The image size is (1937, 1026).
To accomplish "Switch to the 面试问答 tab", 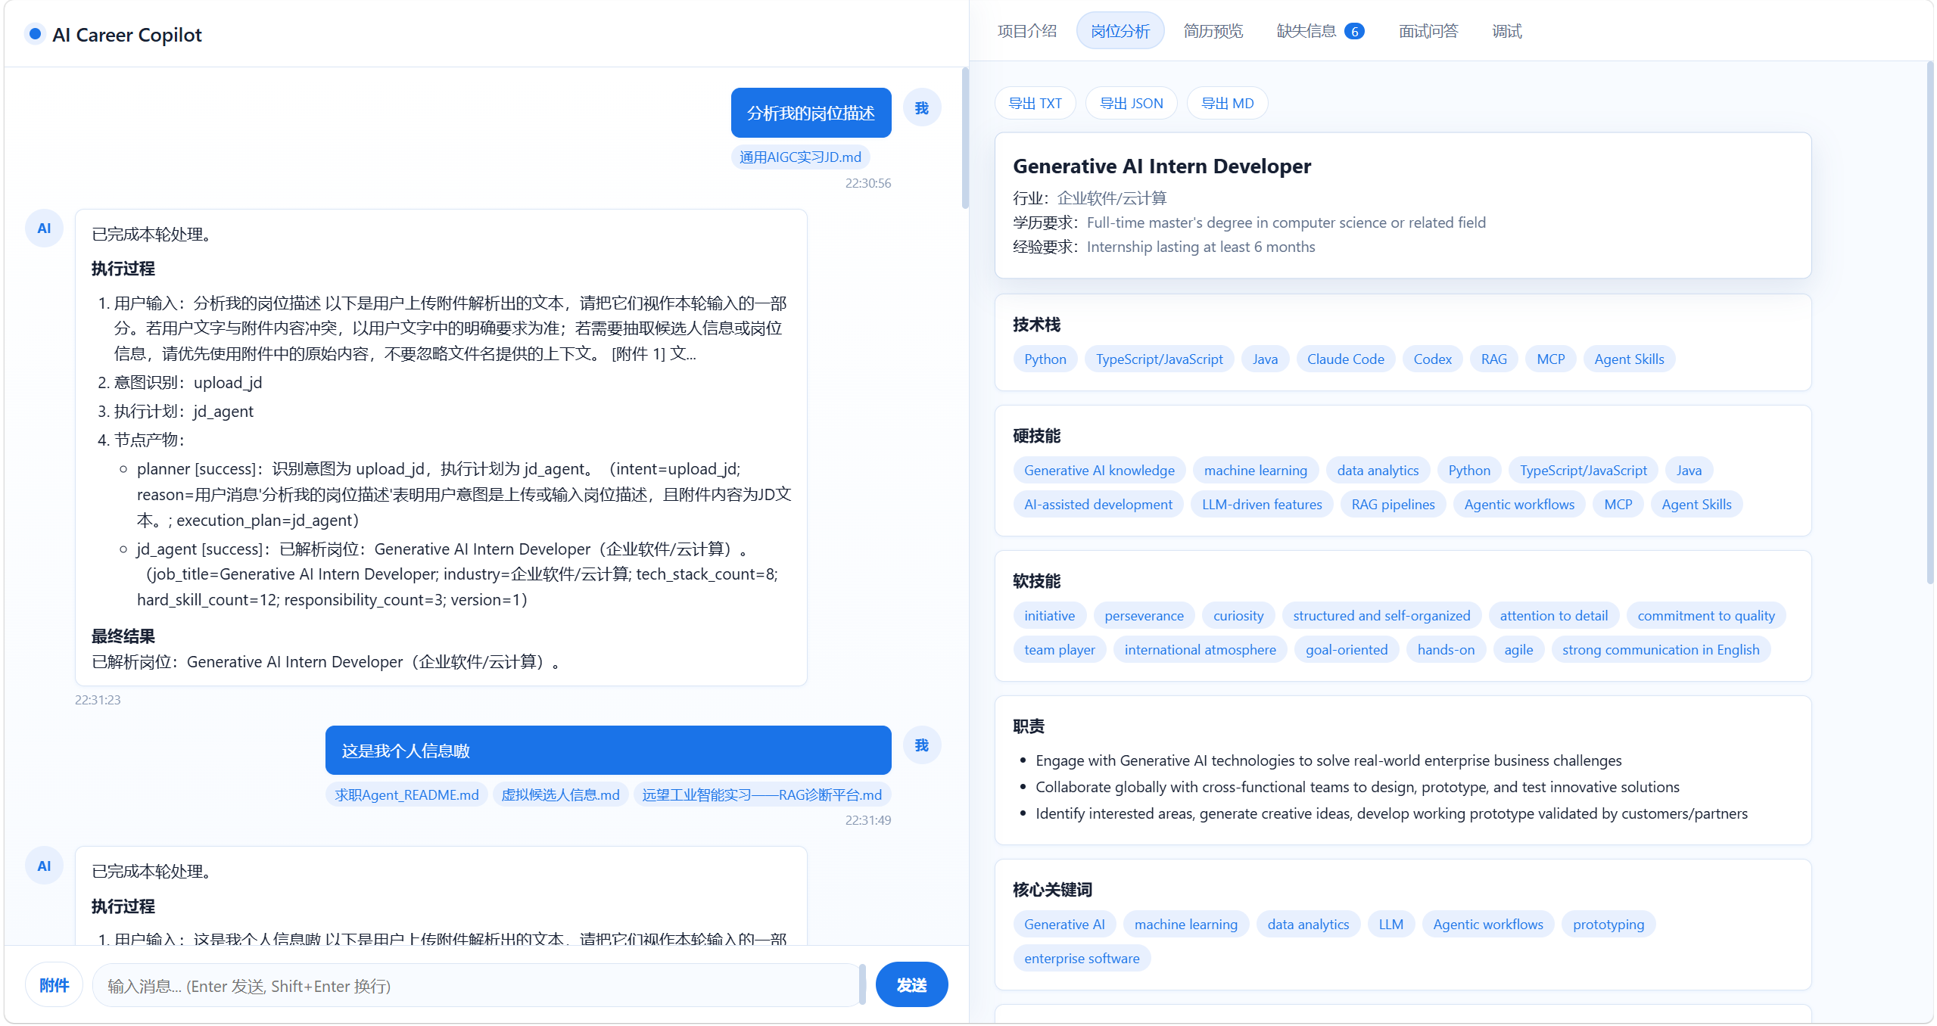I will click(1428, 31).
